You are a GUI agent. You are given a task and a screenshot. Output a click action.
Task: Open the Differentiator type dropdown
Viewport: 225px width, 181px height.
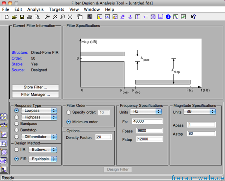39,137
